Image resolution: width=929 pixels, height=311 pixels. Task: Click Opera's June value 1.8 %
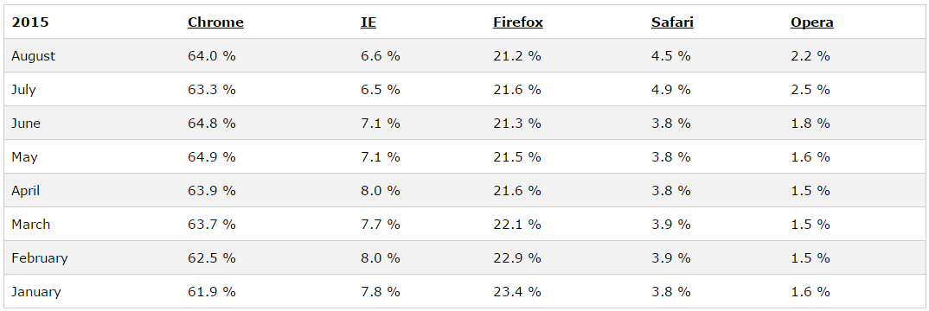(810, 124)
